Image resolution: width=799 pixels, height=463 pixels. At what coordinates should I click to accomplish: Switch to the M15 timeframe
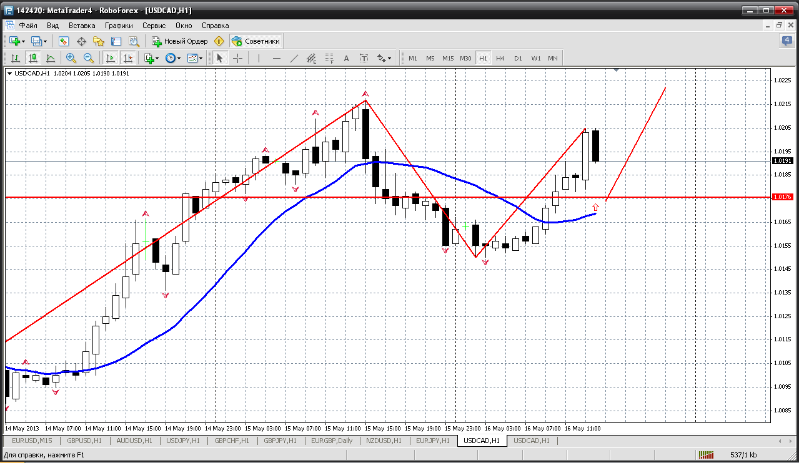pyautogui.click(x=448, y=58)
